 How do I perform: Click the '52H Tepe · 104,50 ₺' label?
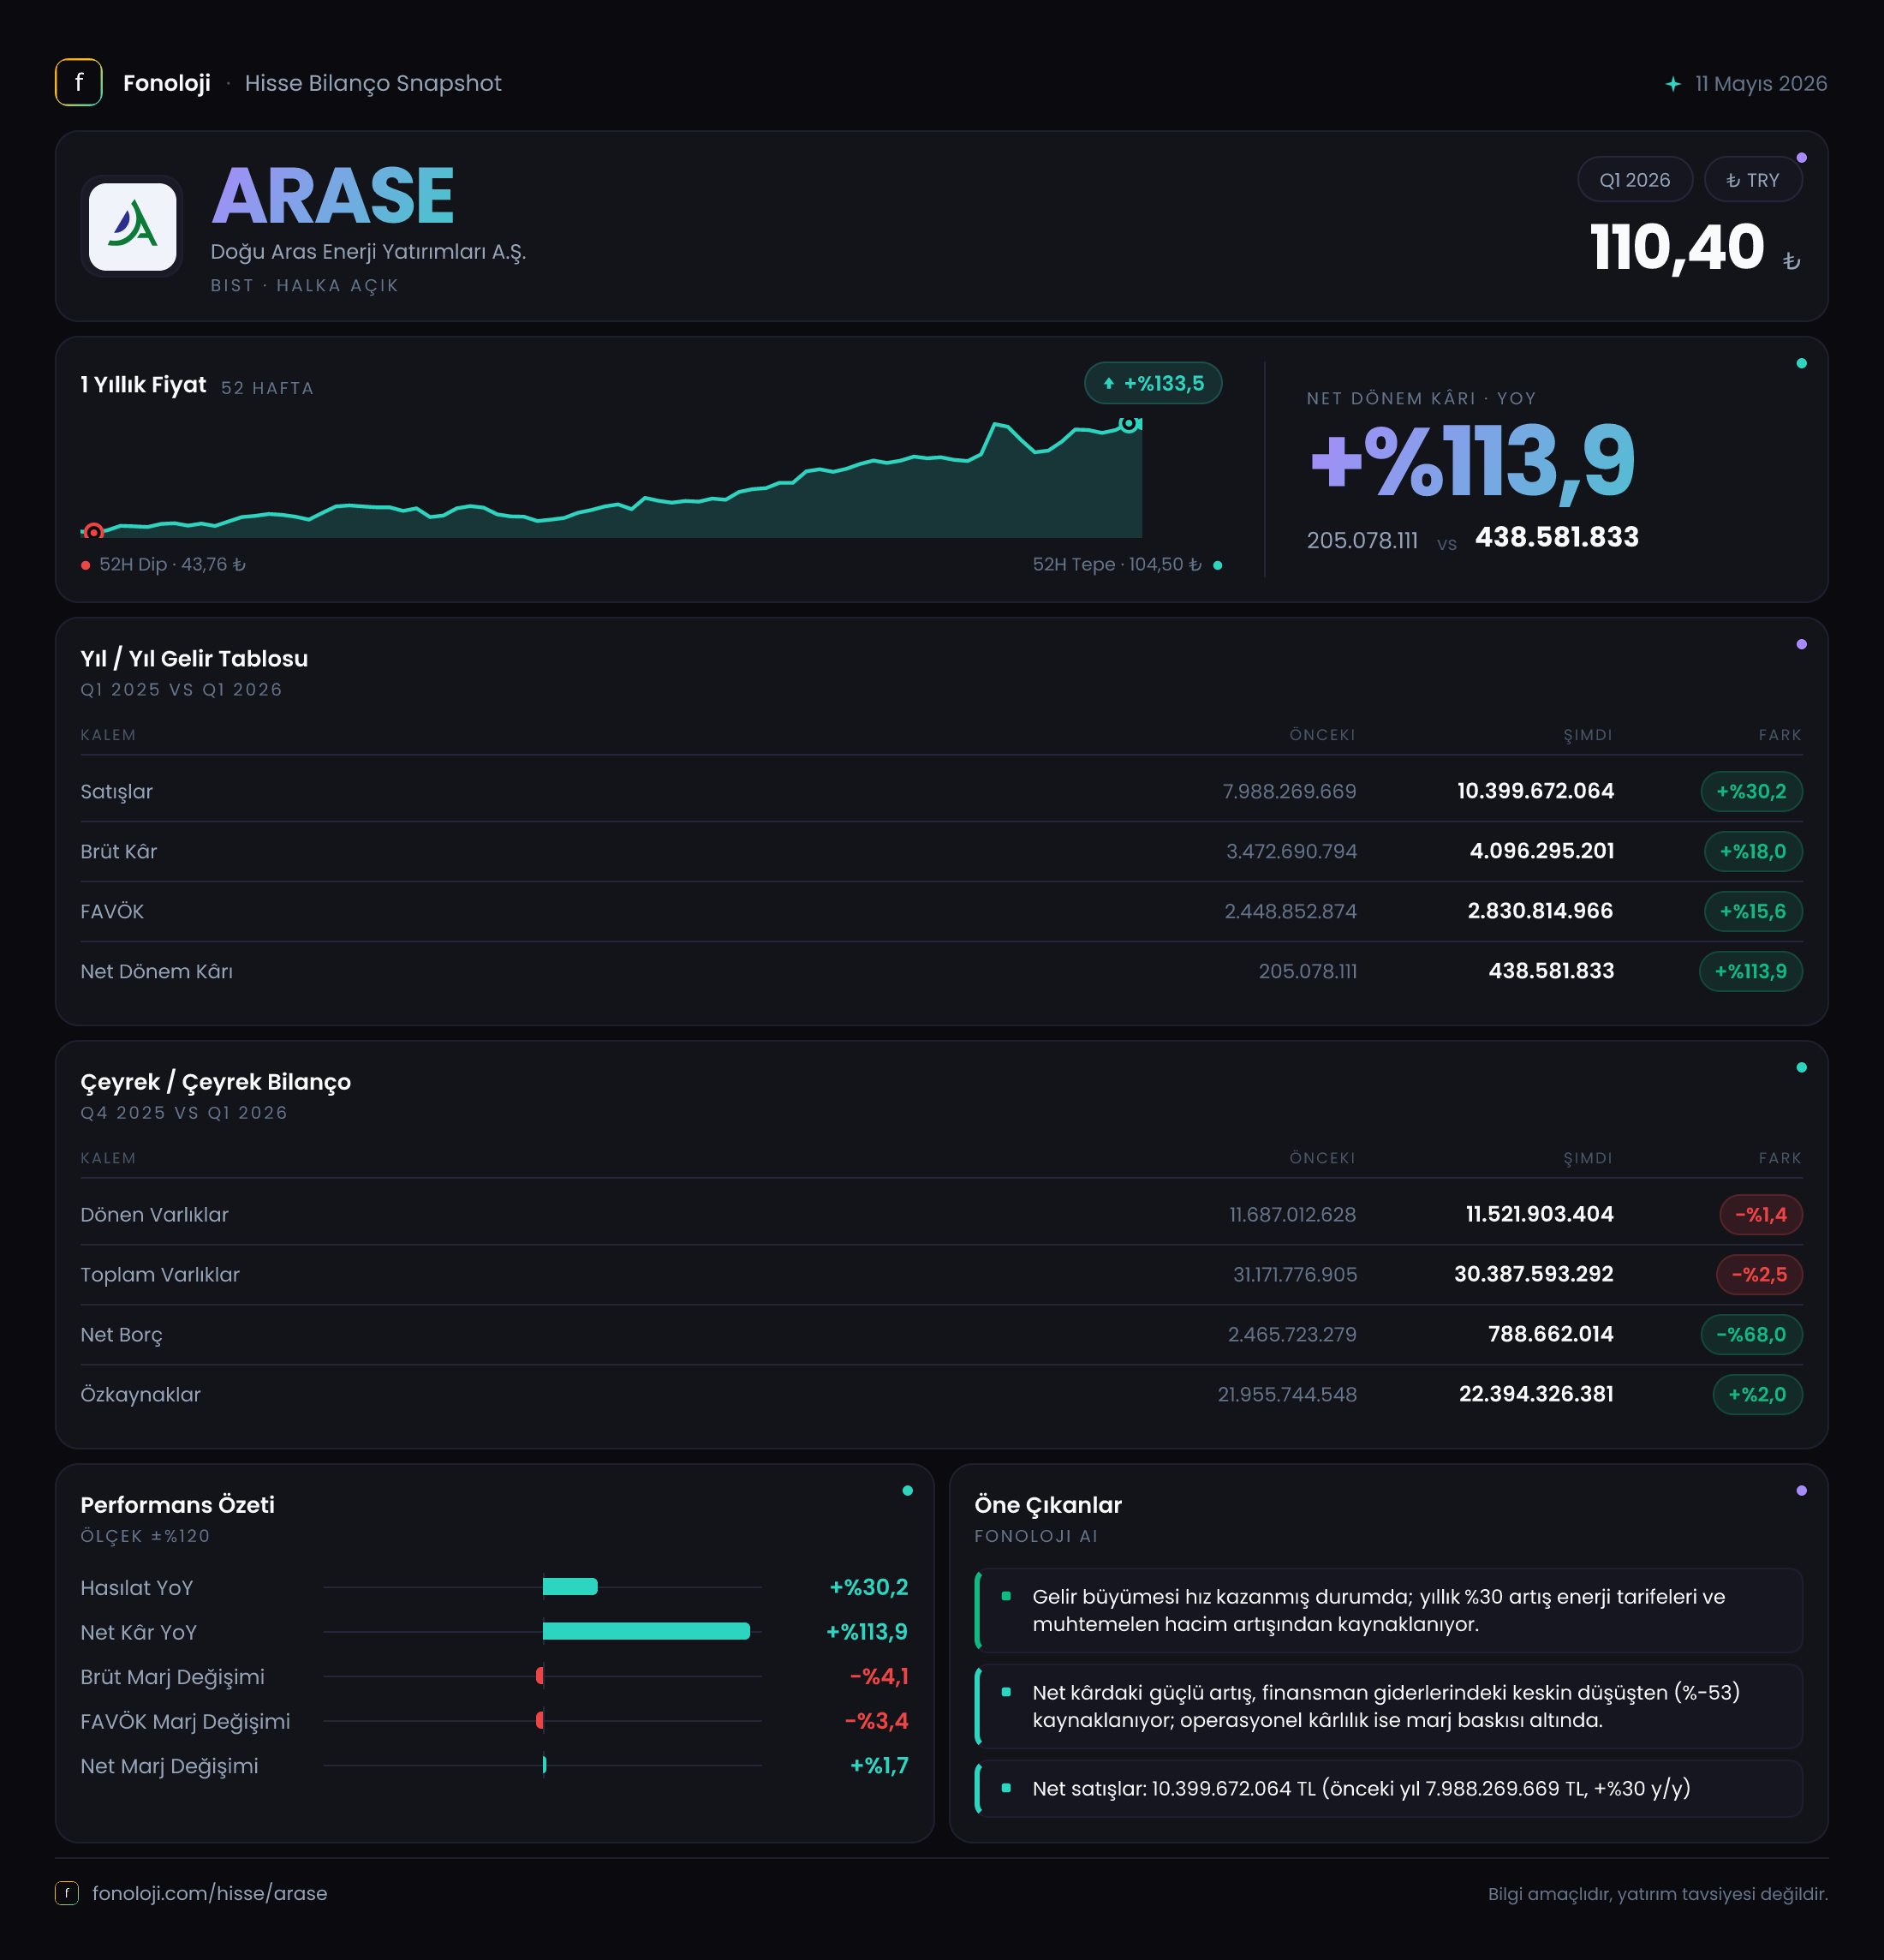[1117, 565]
